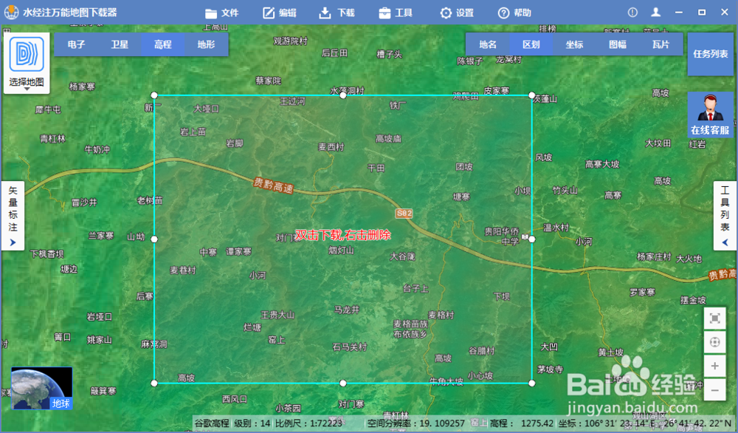Click the right-middle selection box handle
738x433 pixels.
coord(532,239)
